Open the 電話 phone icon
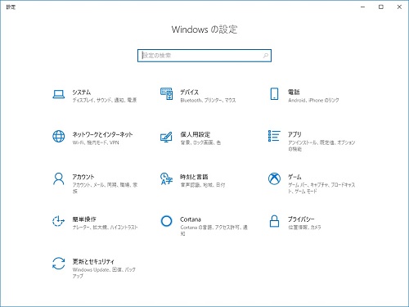Screen dimensions: 409x307 [x=274, y=94]
